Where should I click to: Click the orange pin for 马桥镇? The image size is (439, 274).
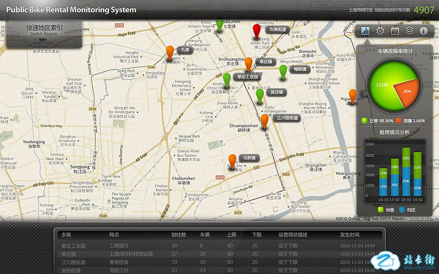click(232, 160)
